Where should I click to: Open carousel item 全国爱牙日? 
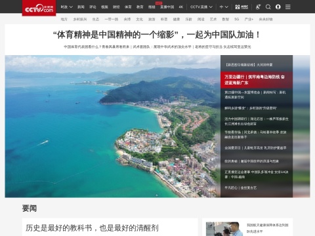click(x=255, y=148)
